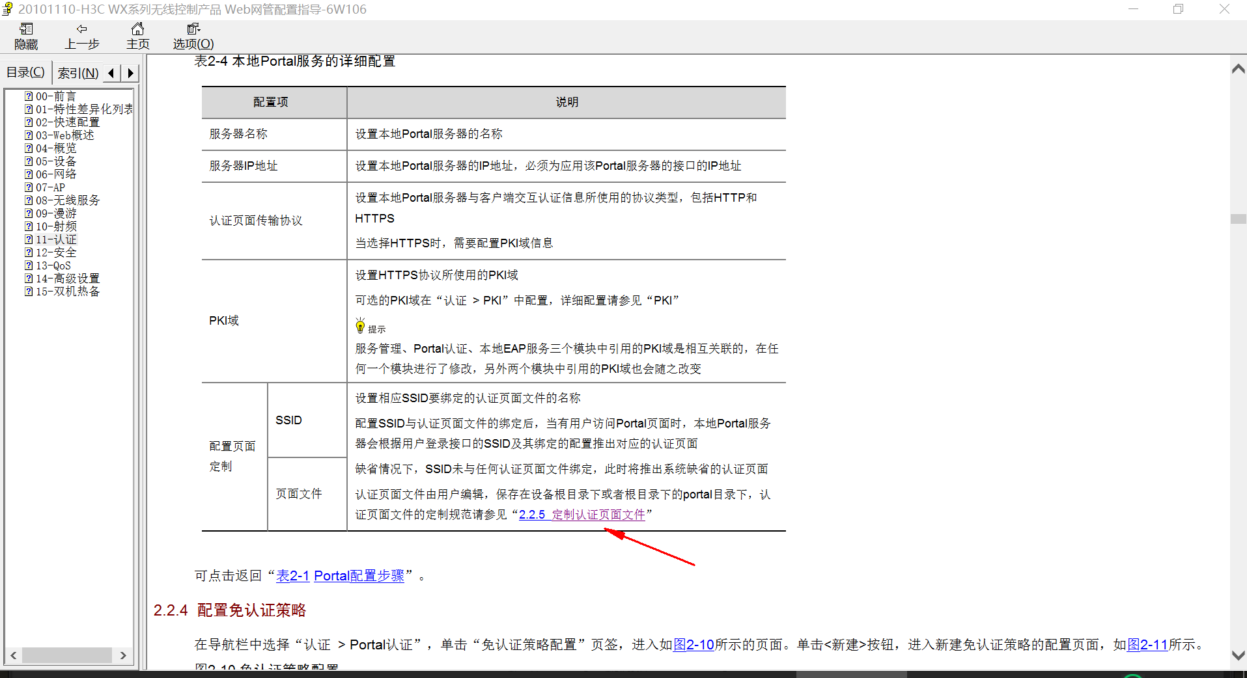
Task: Open the 选项(O) options icon
Action: click(x=192, y=36)
